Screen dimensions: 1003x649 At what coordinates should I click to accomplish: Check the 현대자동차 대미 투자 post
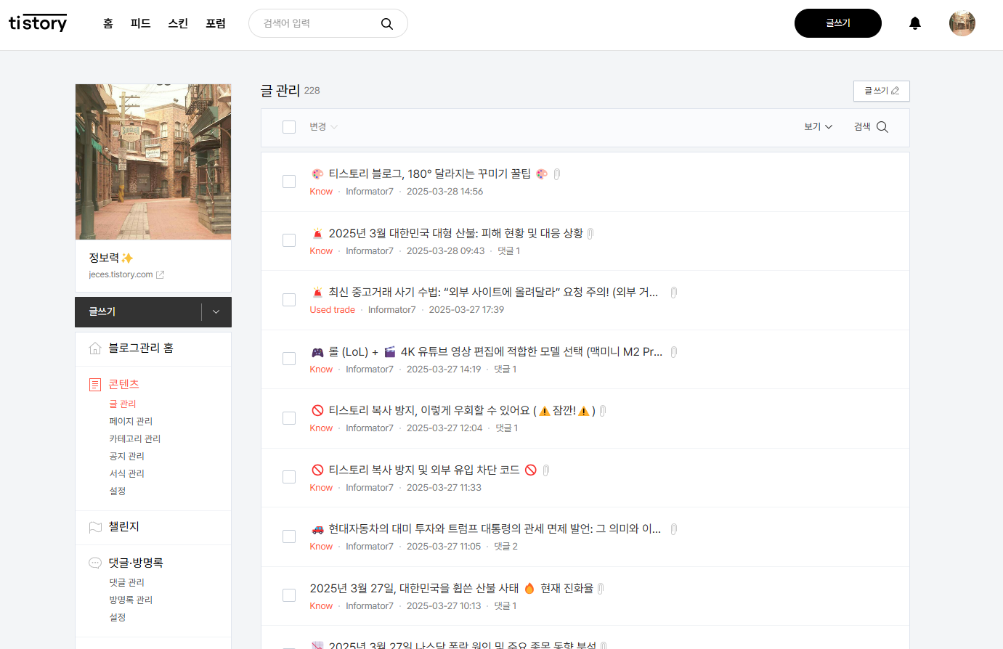click(x=289, y=536)
